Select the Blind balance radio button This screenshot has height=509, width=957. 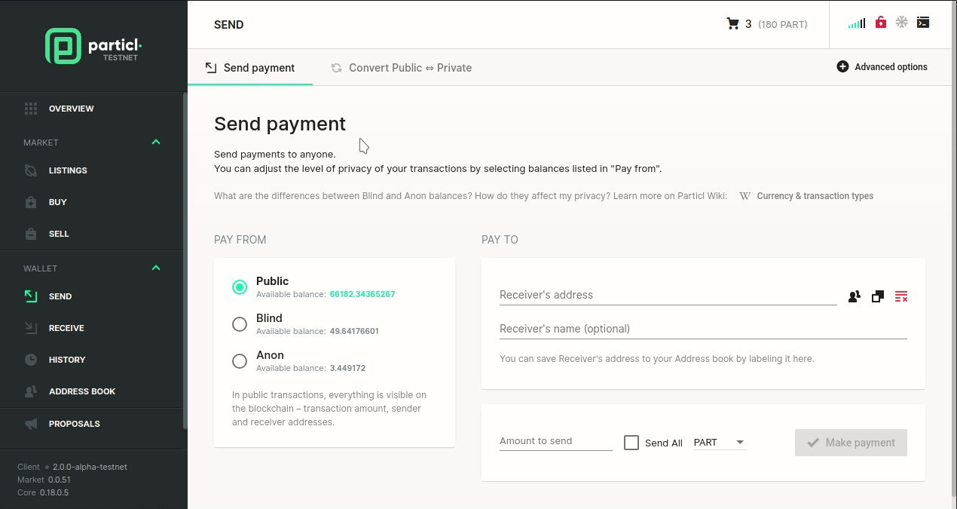pyautogui.click(x=240, y=323)
